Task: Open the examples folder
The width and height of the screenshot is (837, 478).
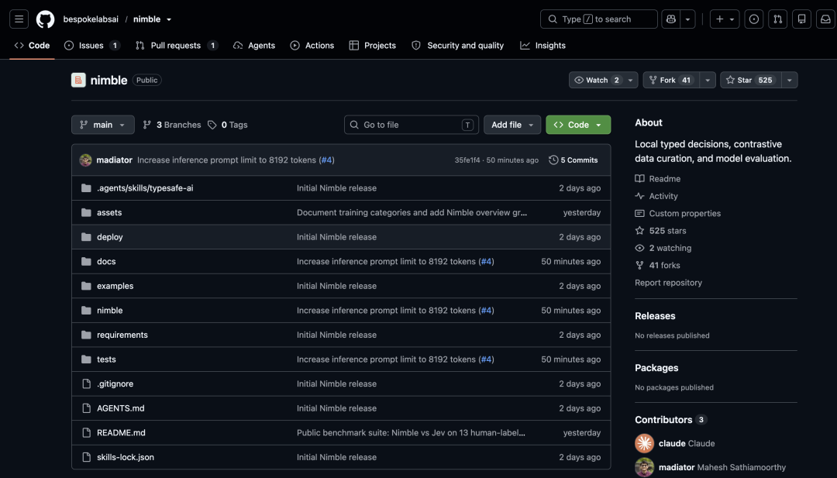Action: tap(115, 287)
